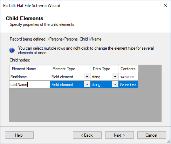The height and width of the screenshot is (144, 171).
Task: Edit the FirstName element name field
Action: pyautogui.click(x=29, y=77)
